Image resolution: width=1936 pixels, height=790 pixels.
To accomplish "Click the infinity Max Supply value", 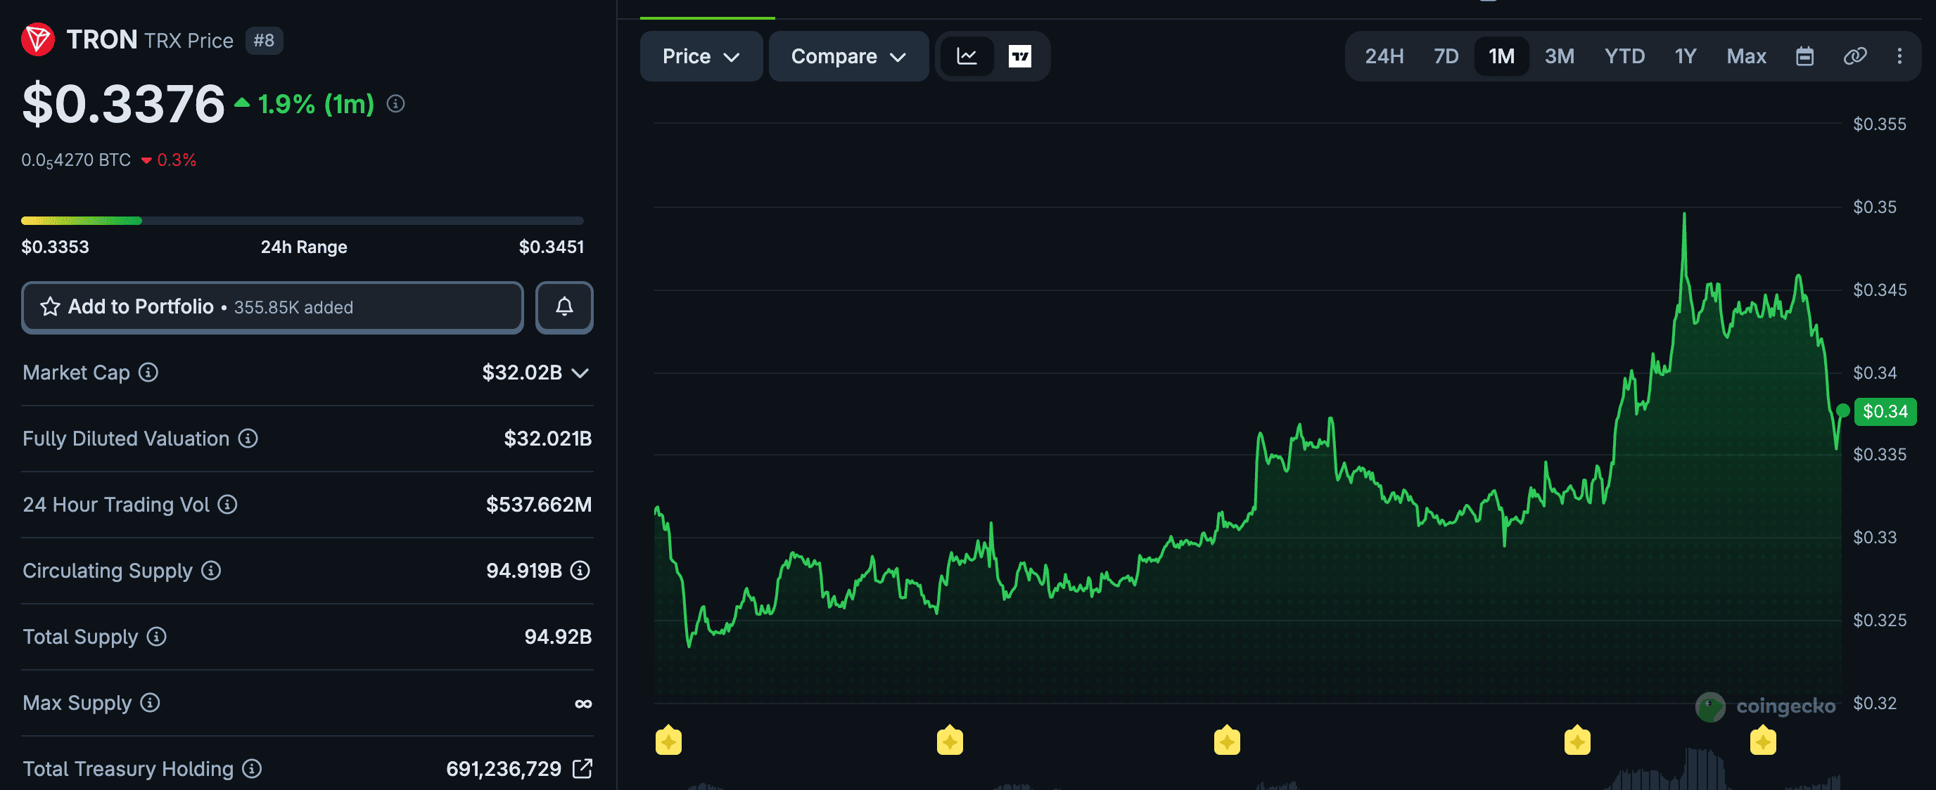I will click(x=583, y=704).
